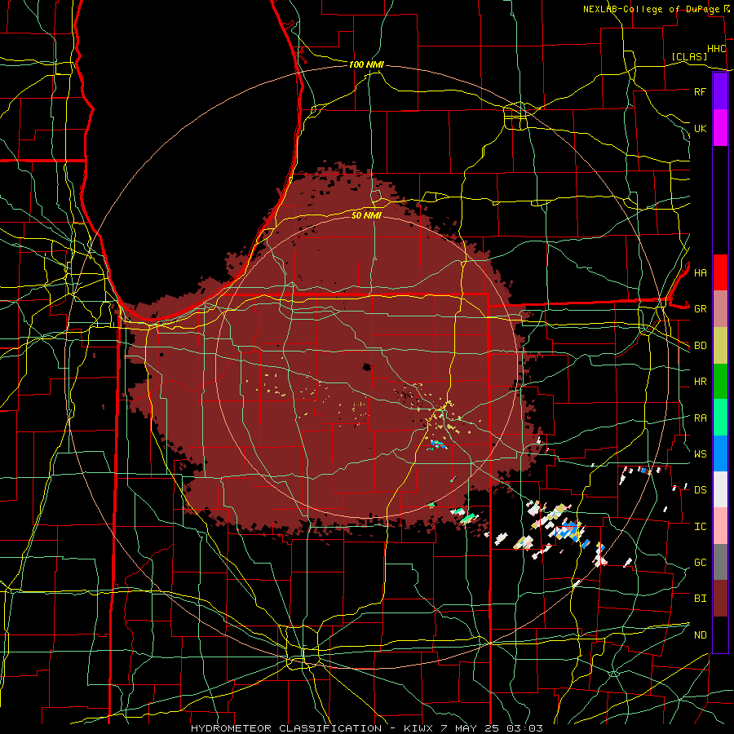
Task: Click the "NEXLAB-College of DuPage" header text
Action: [651, 9]
